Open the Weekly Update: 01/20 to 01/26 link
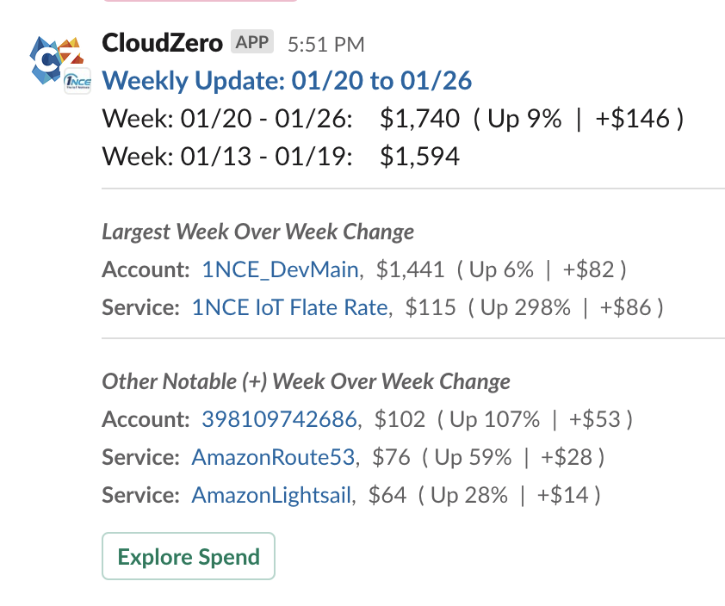Screen dimensions: 725x606 pyautogui.click(x=287, y=80)
